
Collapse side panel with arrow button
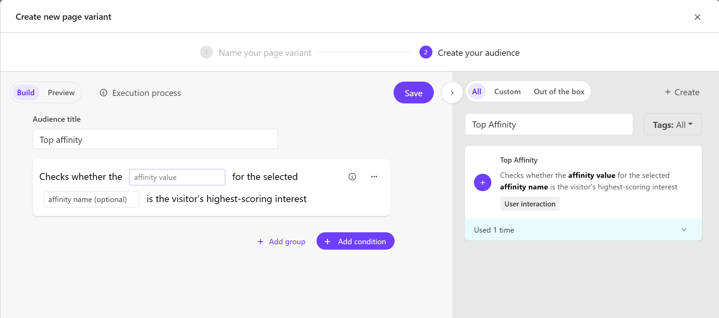(x=452, y=93)
